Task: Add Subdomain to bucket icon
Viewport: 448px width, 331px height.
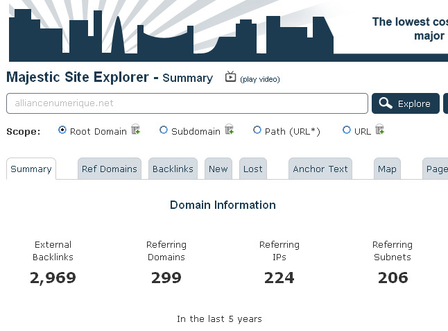Action: click(229, 129)
